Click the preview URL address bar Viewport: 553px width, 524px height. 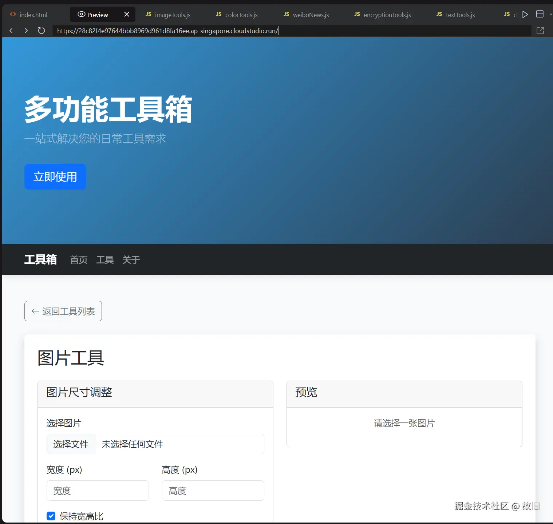291,31
